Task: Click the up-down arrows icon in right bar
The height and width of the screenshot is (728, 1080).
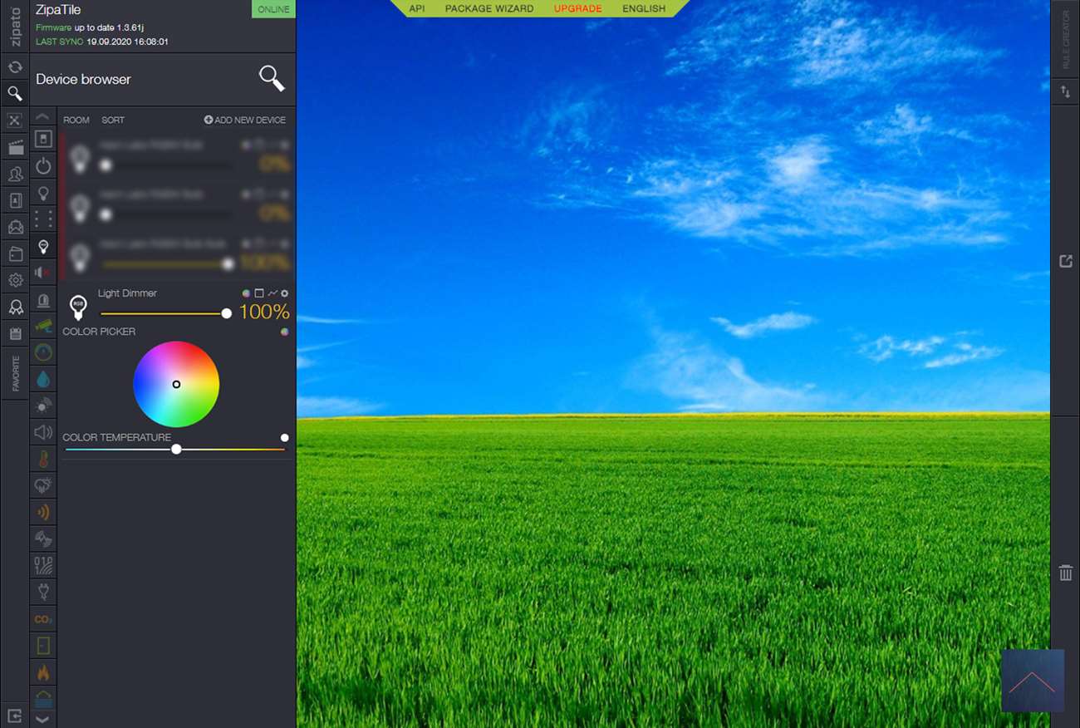Action: click(1065, 91)
